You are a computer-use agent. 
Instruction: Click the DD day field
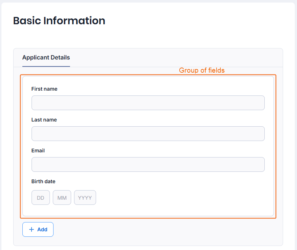click(41, 198)
